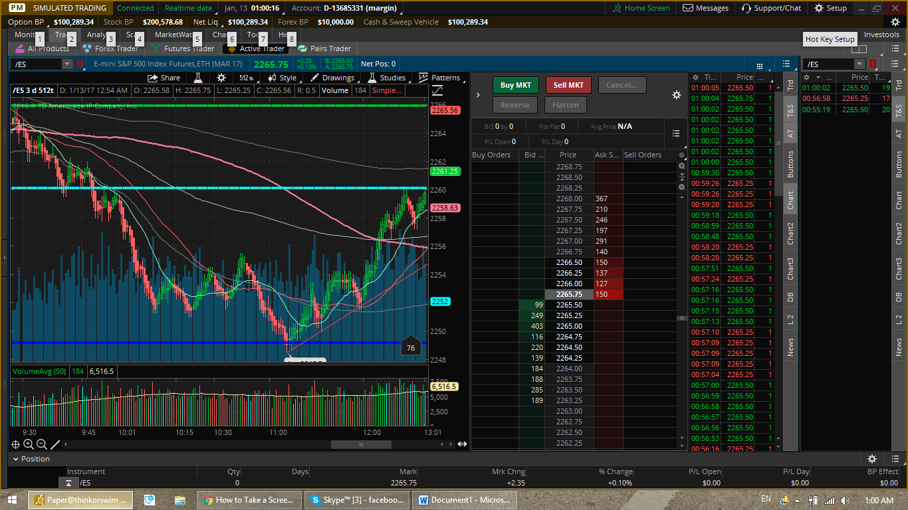
Task: Open the 512 tick timeframe dropdown
Action: coord(247,78)
